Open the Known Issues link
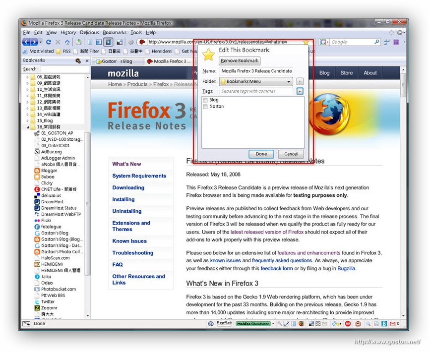This screenshot has width=430, height=352. 129,241
